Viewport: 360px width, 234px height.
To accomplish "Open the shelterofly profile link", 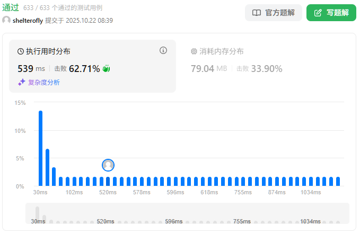I will tap(28, 21).
